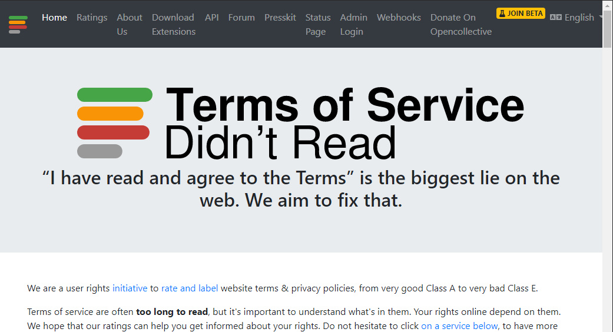Open Donate On Opencollective link

(461, 25)
